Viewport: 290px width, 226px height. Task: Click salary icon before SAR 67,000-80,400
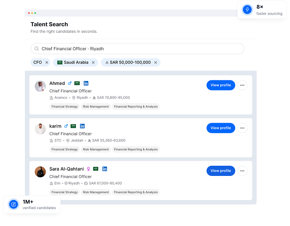click(x=86, y=183)
